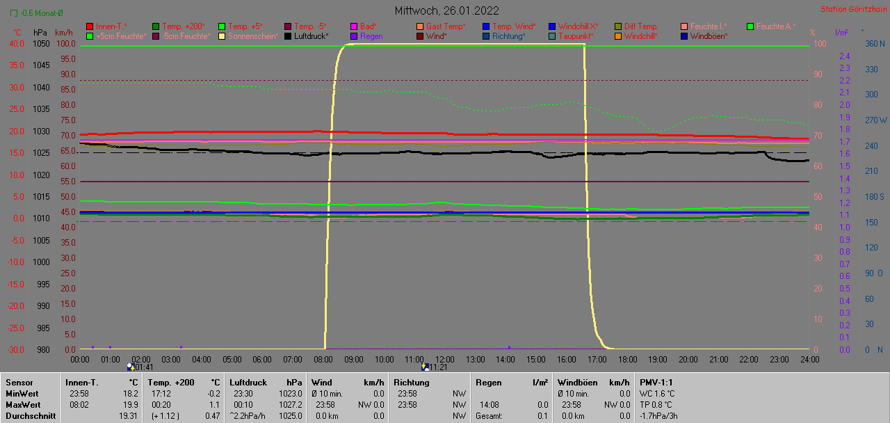Click the 180 S wind direction axis label
890x423 pixels.
[x=873, y=196]
